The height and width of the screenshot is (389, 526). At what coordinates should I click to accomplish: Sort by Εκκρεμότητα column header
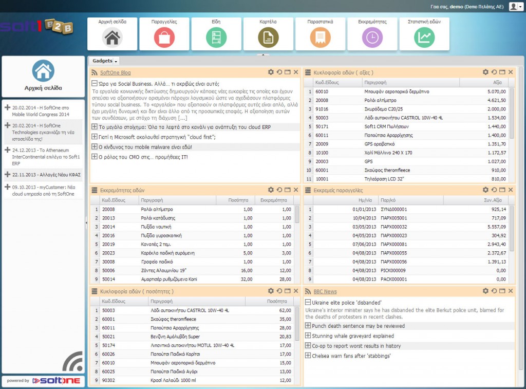click(274, 200)
